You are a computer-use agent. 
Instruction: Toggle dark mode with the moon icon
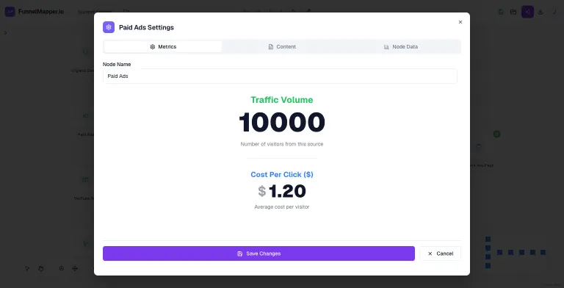tap(554, 12)
